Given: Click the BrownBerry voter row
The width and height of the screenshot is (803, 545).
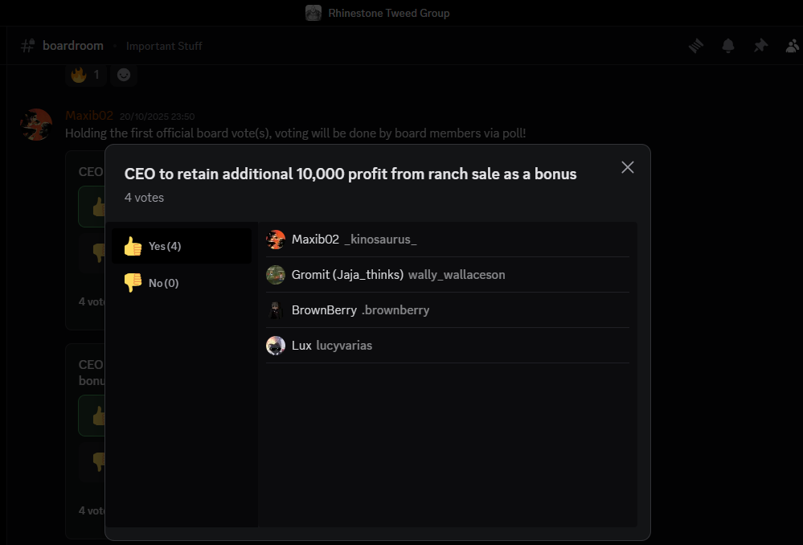Looking at the screenshot, I should click(x=447, y=310).
